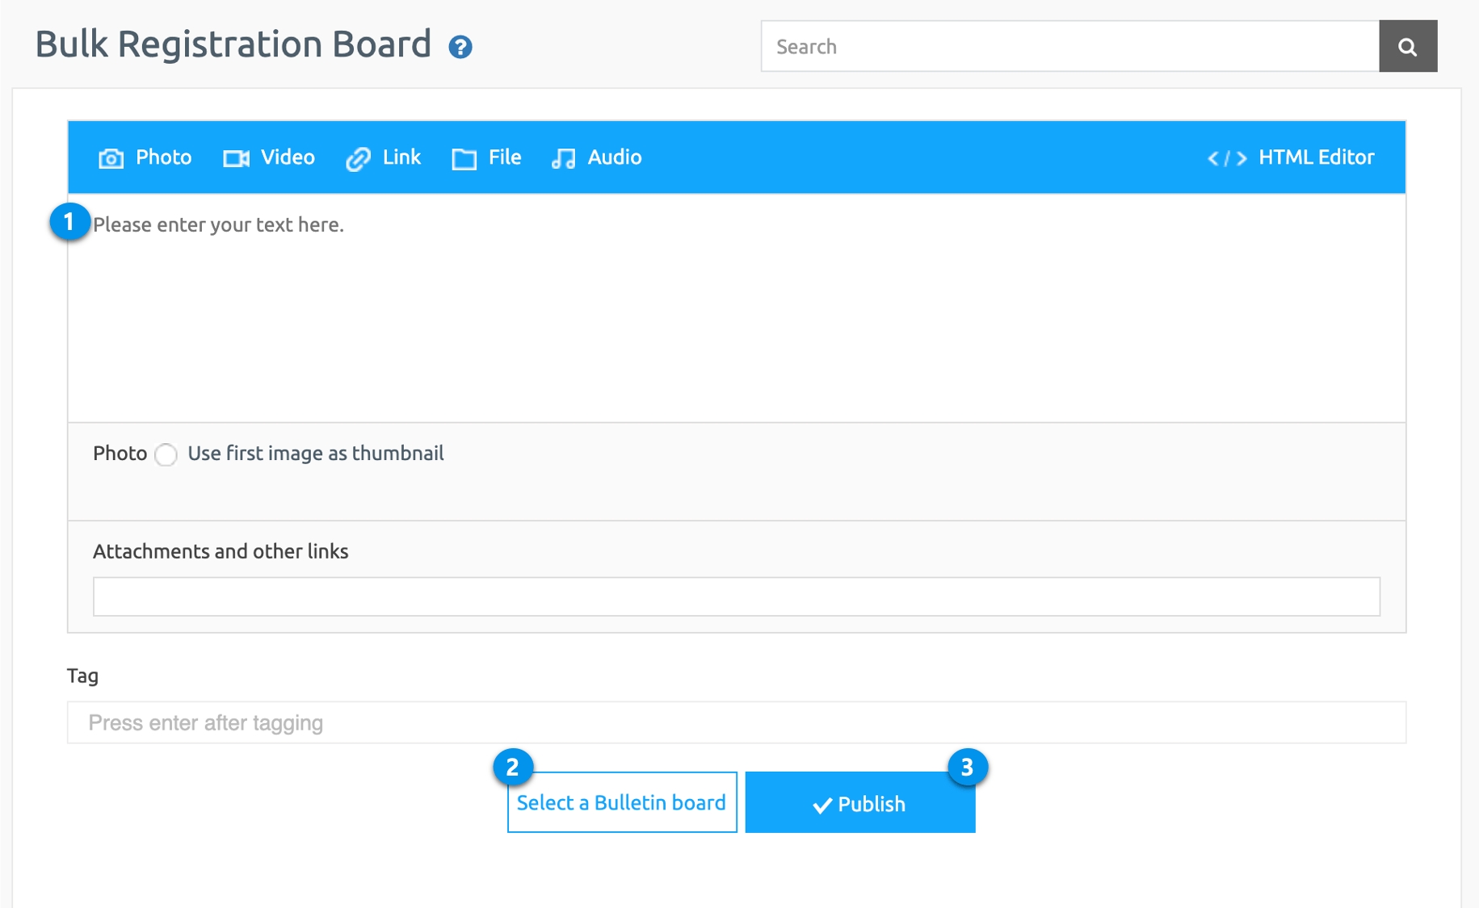The height and width of the screenshot is (908, 1479).
Task: Focus the Search input field
Action: 1069,47
